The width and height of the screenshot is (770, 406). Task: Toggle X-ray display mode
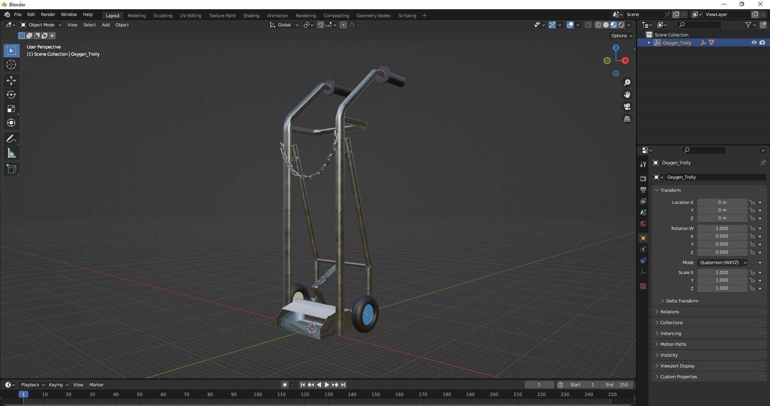pos(588,25)
